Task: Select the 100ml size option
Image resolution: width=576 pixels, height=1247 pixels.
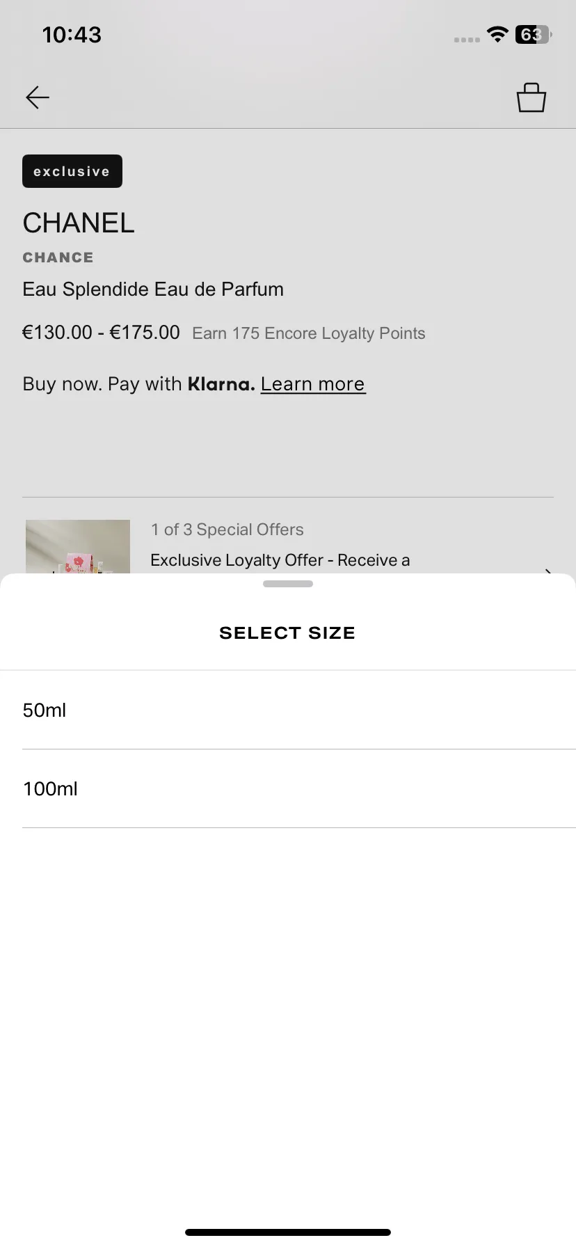Action: coord(288,788)
